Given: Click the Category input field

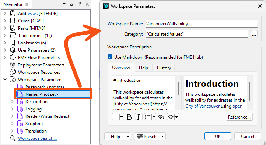Looking at the screenshot, I should click(197, 34).
